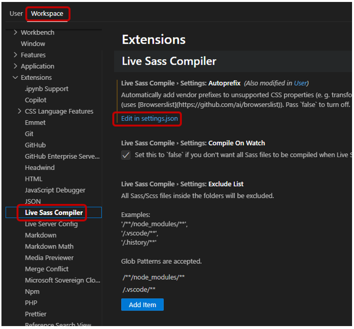Select the /**/node_modules/** exclude item
The width and height of the screenshot is (354, 329).
pos(154,277)
